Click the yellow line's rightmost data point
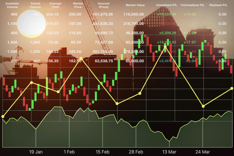The width and height of the screenshot is (234, 156). pos(232,89)
